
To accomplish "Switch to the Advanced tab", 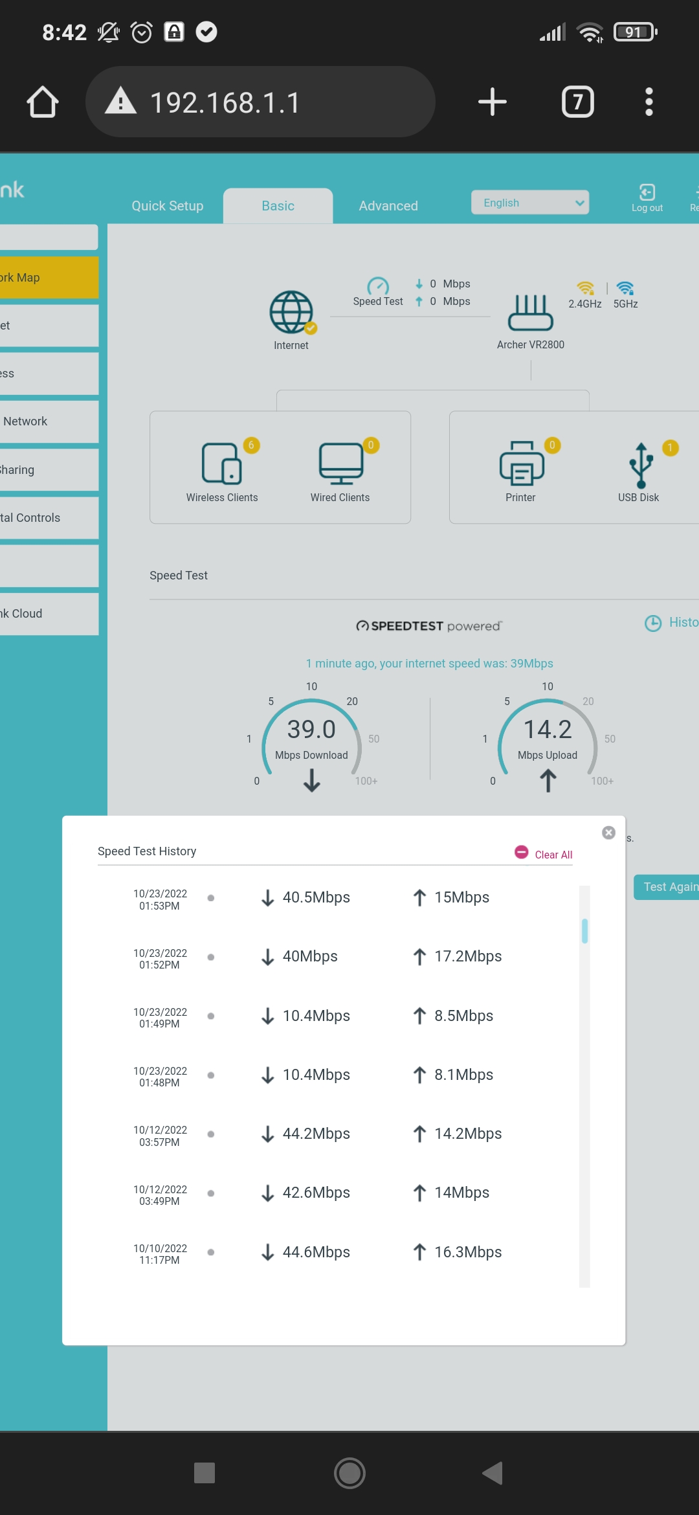I will pyautogui.click(x=388, y=206).
